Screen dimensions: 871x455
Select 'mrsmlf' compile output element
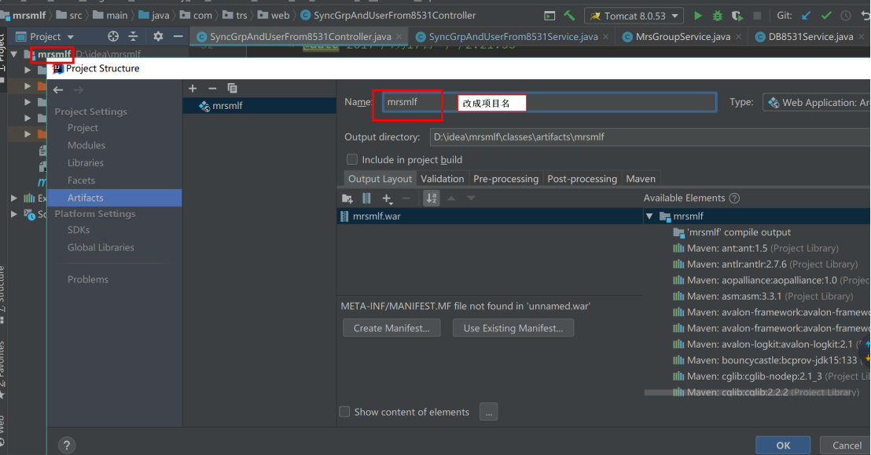(739, 232)
